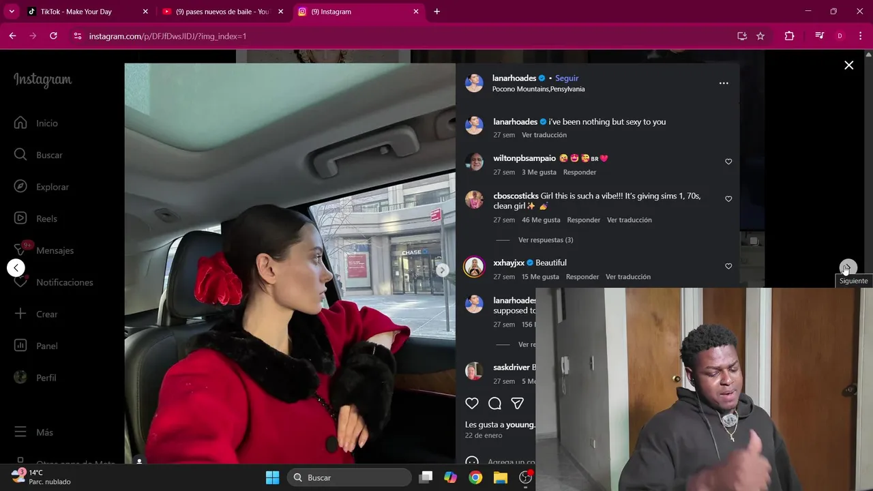Go to previous post with left arrow
Image resolution: width=873 pixels, height=491 pixels.
pyautogui.click(x=16, y=268)
